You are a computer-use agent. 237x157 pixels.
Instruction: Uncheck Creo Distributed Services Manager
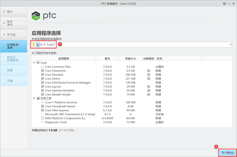coord(43,82)
